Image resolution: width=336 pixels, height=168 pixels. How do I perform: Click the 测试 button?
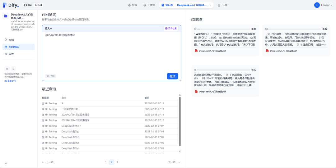pos(172,76)
